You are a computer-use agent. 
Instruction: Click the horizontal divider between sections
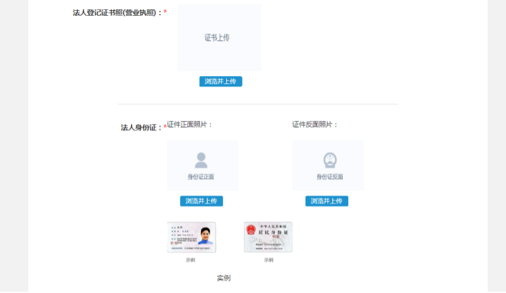coord(257,104)
